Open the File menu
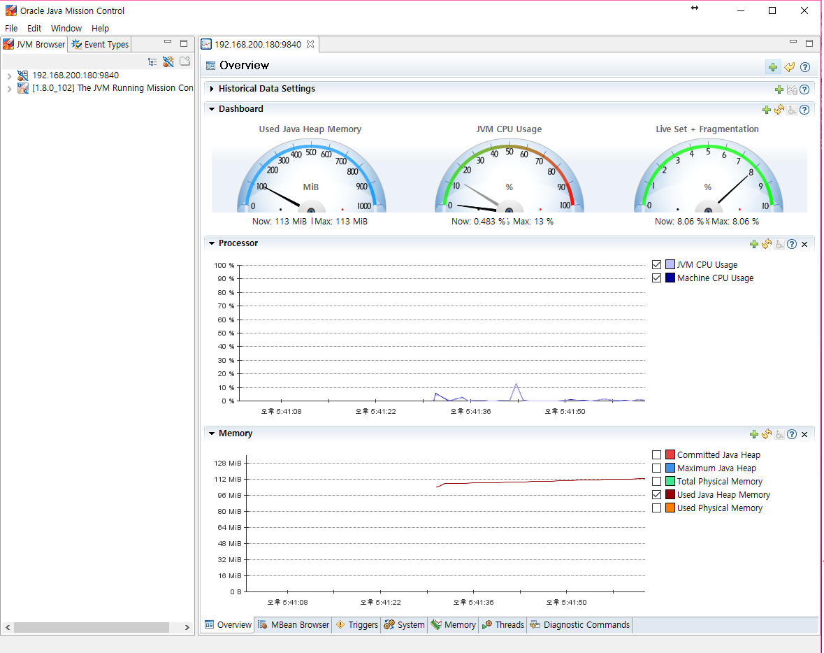Image resolution: width=824 pixels, height=653 pixels. [11, 29]
